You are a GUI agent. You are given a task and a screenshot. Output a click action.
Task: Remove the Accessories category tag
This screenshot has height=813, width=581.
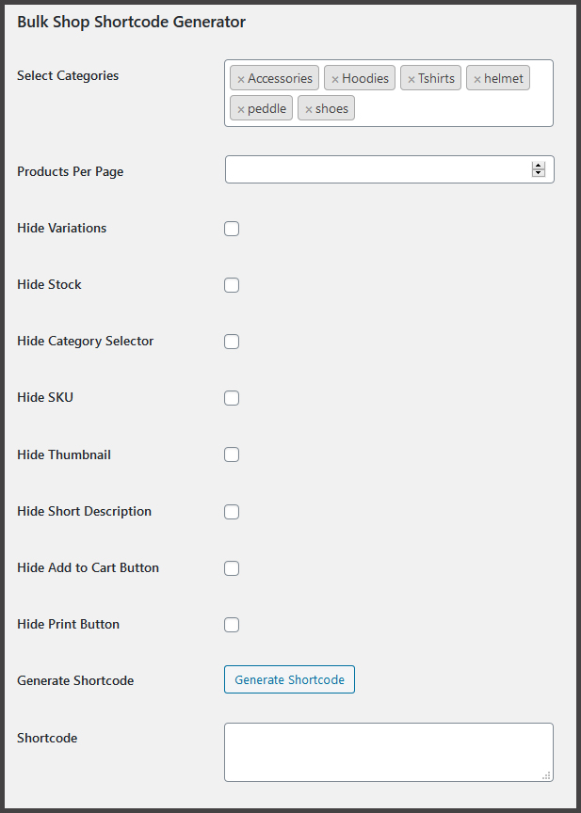(x=241, y=79)
